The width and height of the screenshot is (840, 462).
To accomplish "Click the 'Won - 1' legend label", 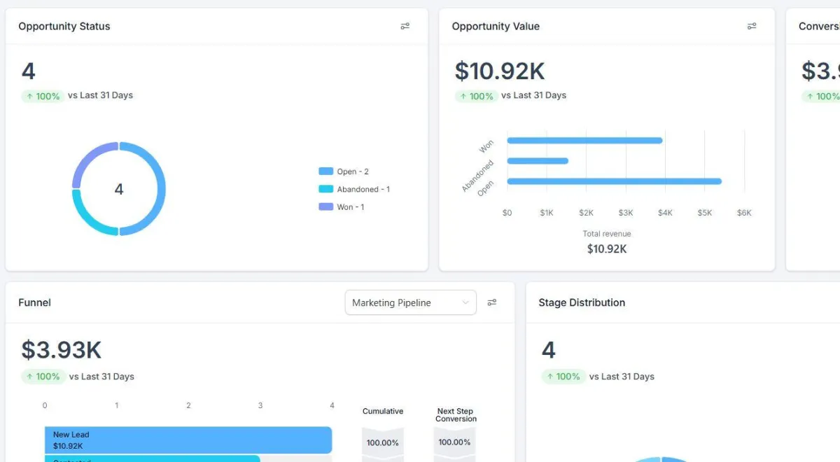I will [351, 206].
